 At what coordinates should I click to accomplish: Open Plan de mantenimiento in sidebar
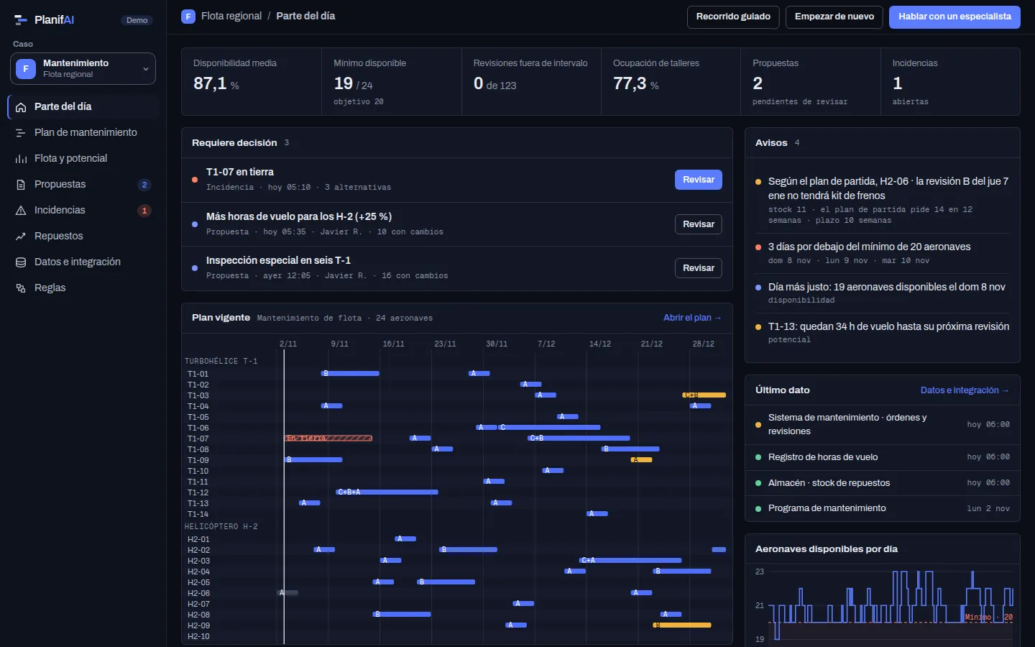click(83, 133)
